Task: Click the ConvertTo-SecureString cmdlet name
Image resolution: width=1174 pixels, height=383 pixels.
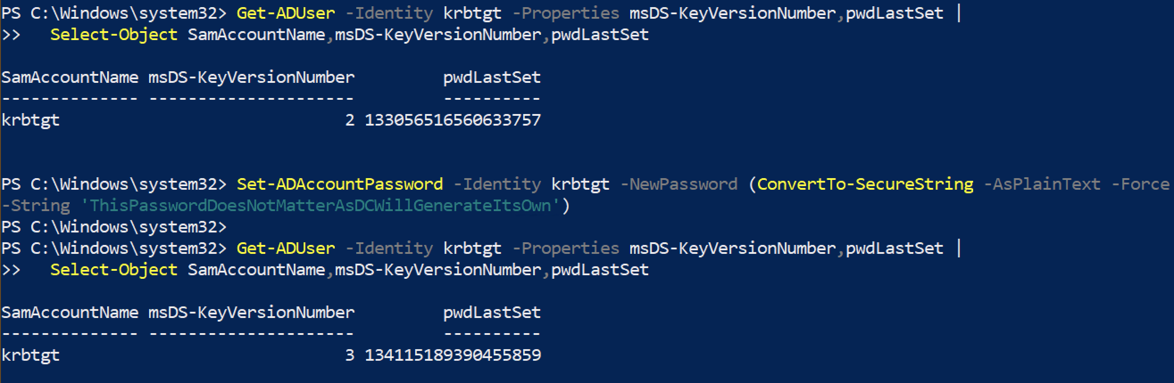Action: tap(865, 184)
